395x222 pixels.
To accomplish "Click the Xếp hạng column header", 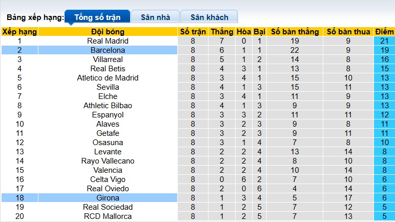I will (x=19, y=32).
